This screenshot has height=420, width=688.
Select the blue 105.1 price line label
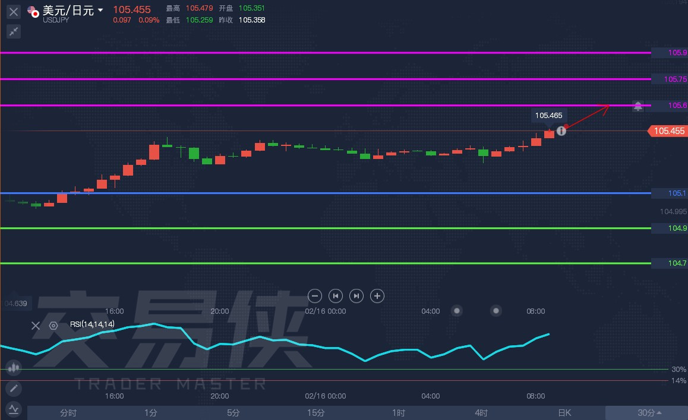[x=670, y=193]
